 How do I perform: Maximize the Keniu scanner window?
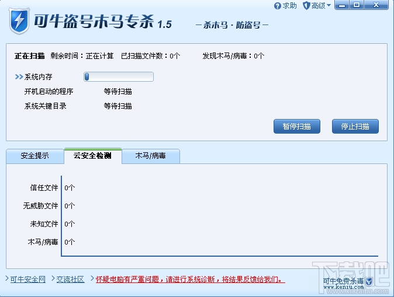coord(357,5)
